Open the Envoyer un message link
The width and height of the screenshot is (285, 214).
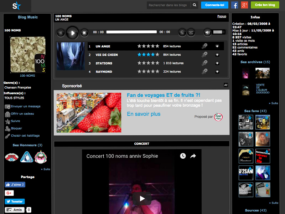(25, 106)
